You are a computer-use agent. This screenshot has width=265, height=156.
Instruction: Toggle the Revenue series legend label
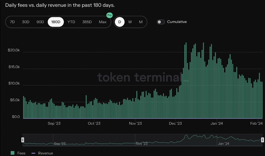pyautogui.click(x=46, y=153)
